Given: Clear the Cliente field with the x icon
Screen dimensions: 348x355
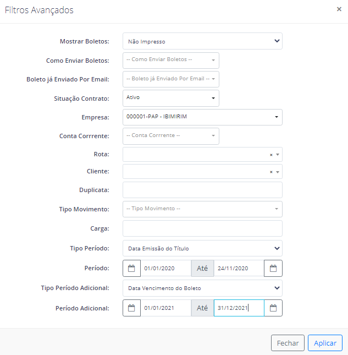Looking at the screenshot, I should [x=271, y=172].
